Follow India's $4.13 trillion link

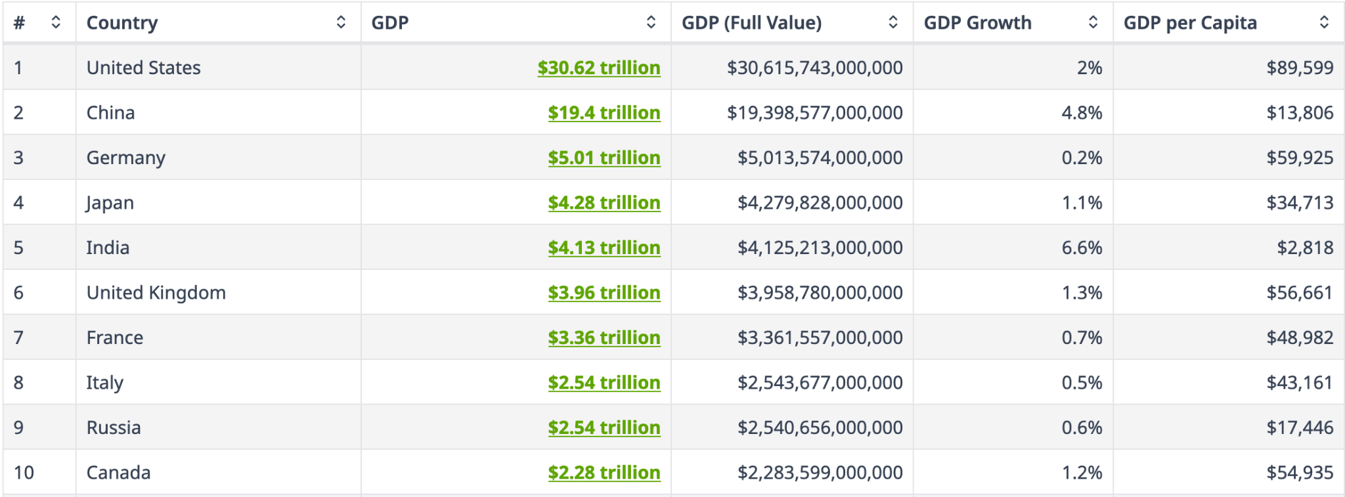[604, 248]
